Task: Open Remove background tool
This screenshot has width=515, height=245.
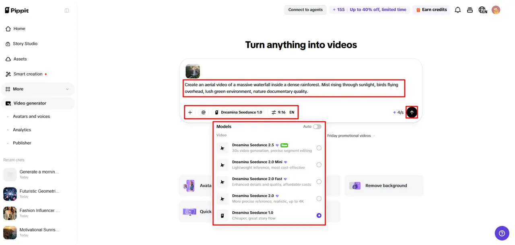Action: pyautogui.click(x=384, y=186)
